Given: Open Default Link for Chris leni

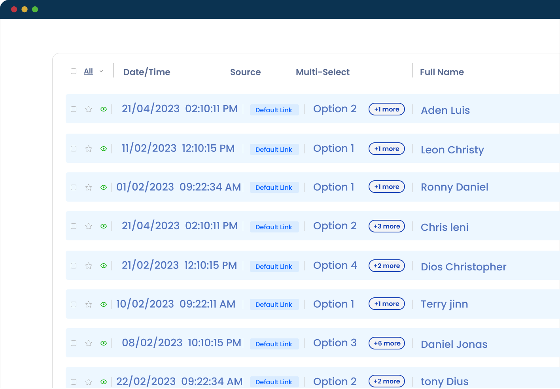Looking at the screenshot, I should coord(274,227).
